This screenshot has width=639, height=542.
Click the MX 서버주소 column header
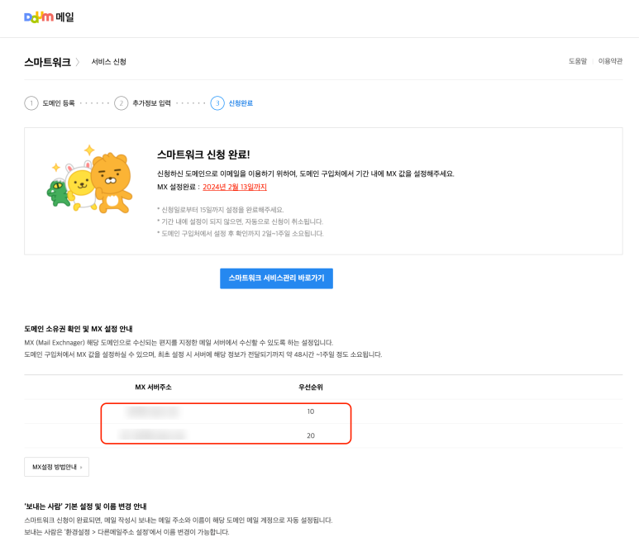[x=153, y=387]
